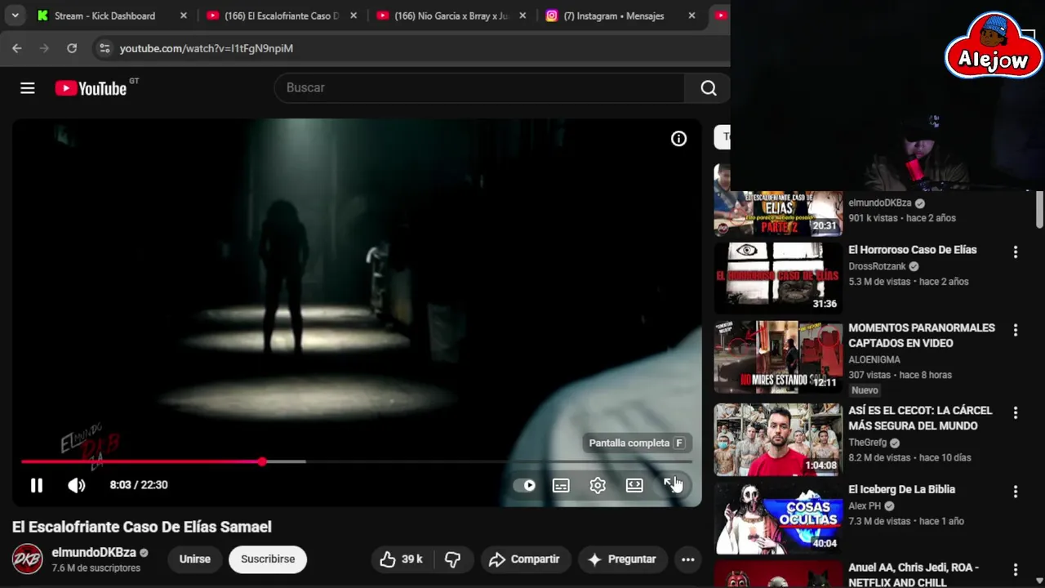
Task: Click the Compartir share button
Action: pos(524,559)
